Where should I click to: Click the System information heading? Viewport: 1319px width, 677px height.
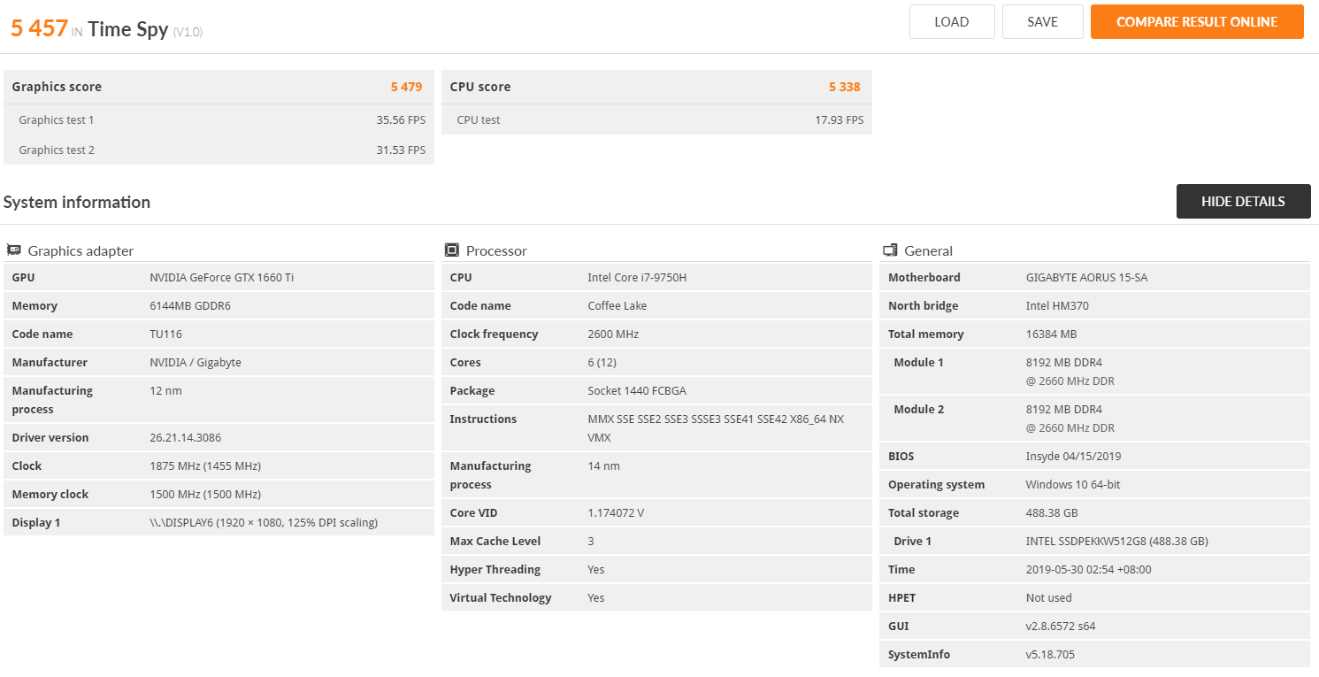click(x=77, y=202)
